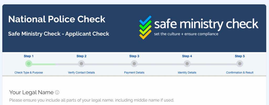Click the green filled progress bar segment

[x=44, y=64]
